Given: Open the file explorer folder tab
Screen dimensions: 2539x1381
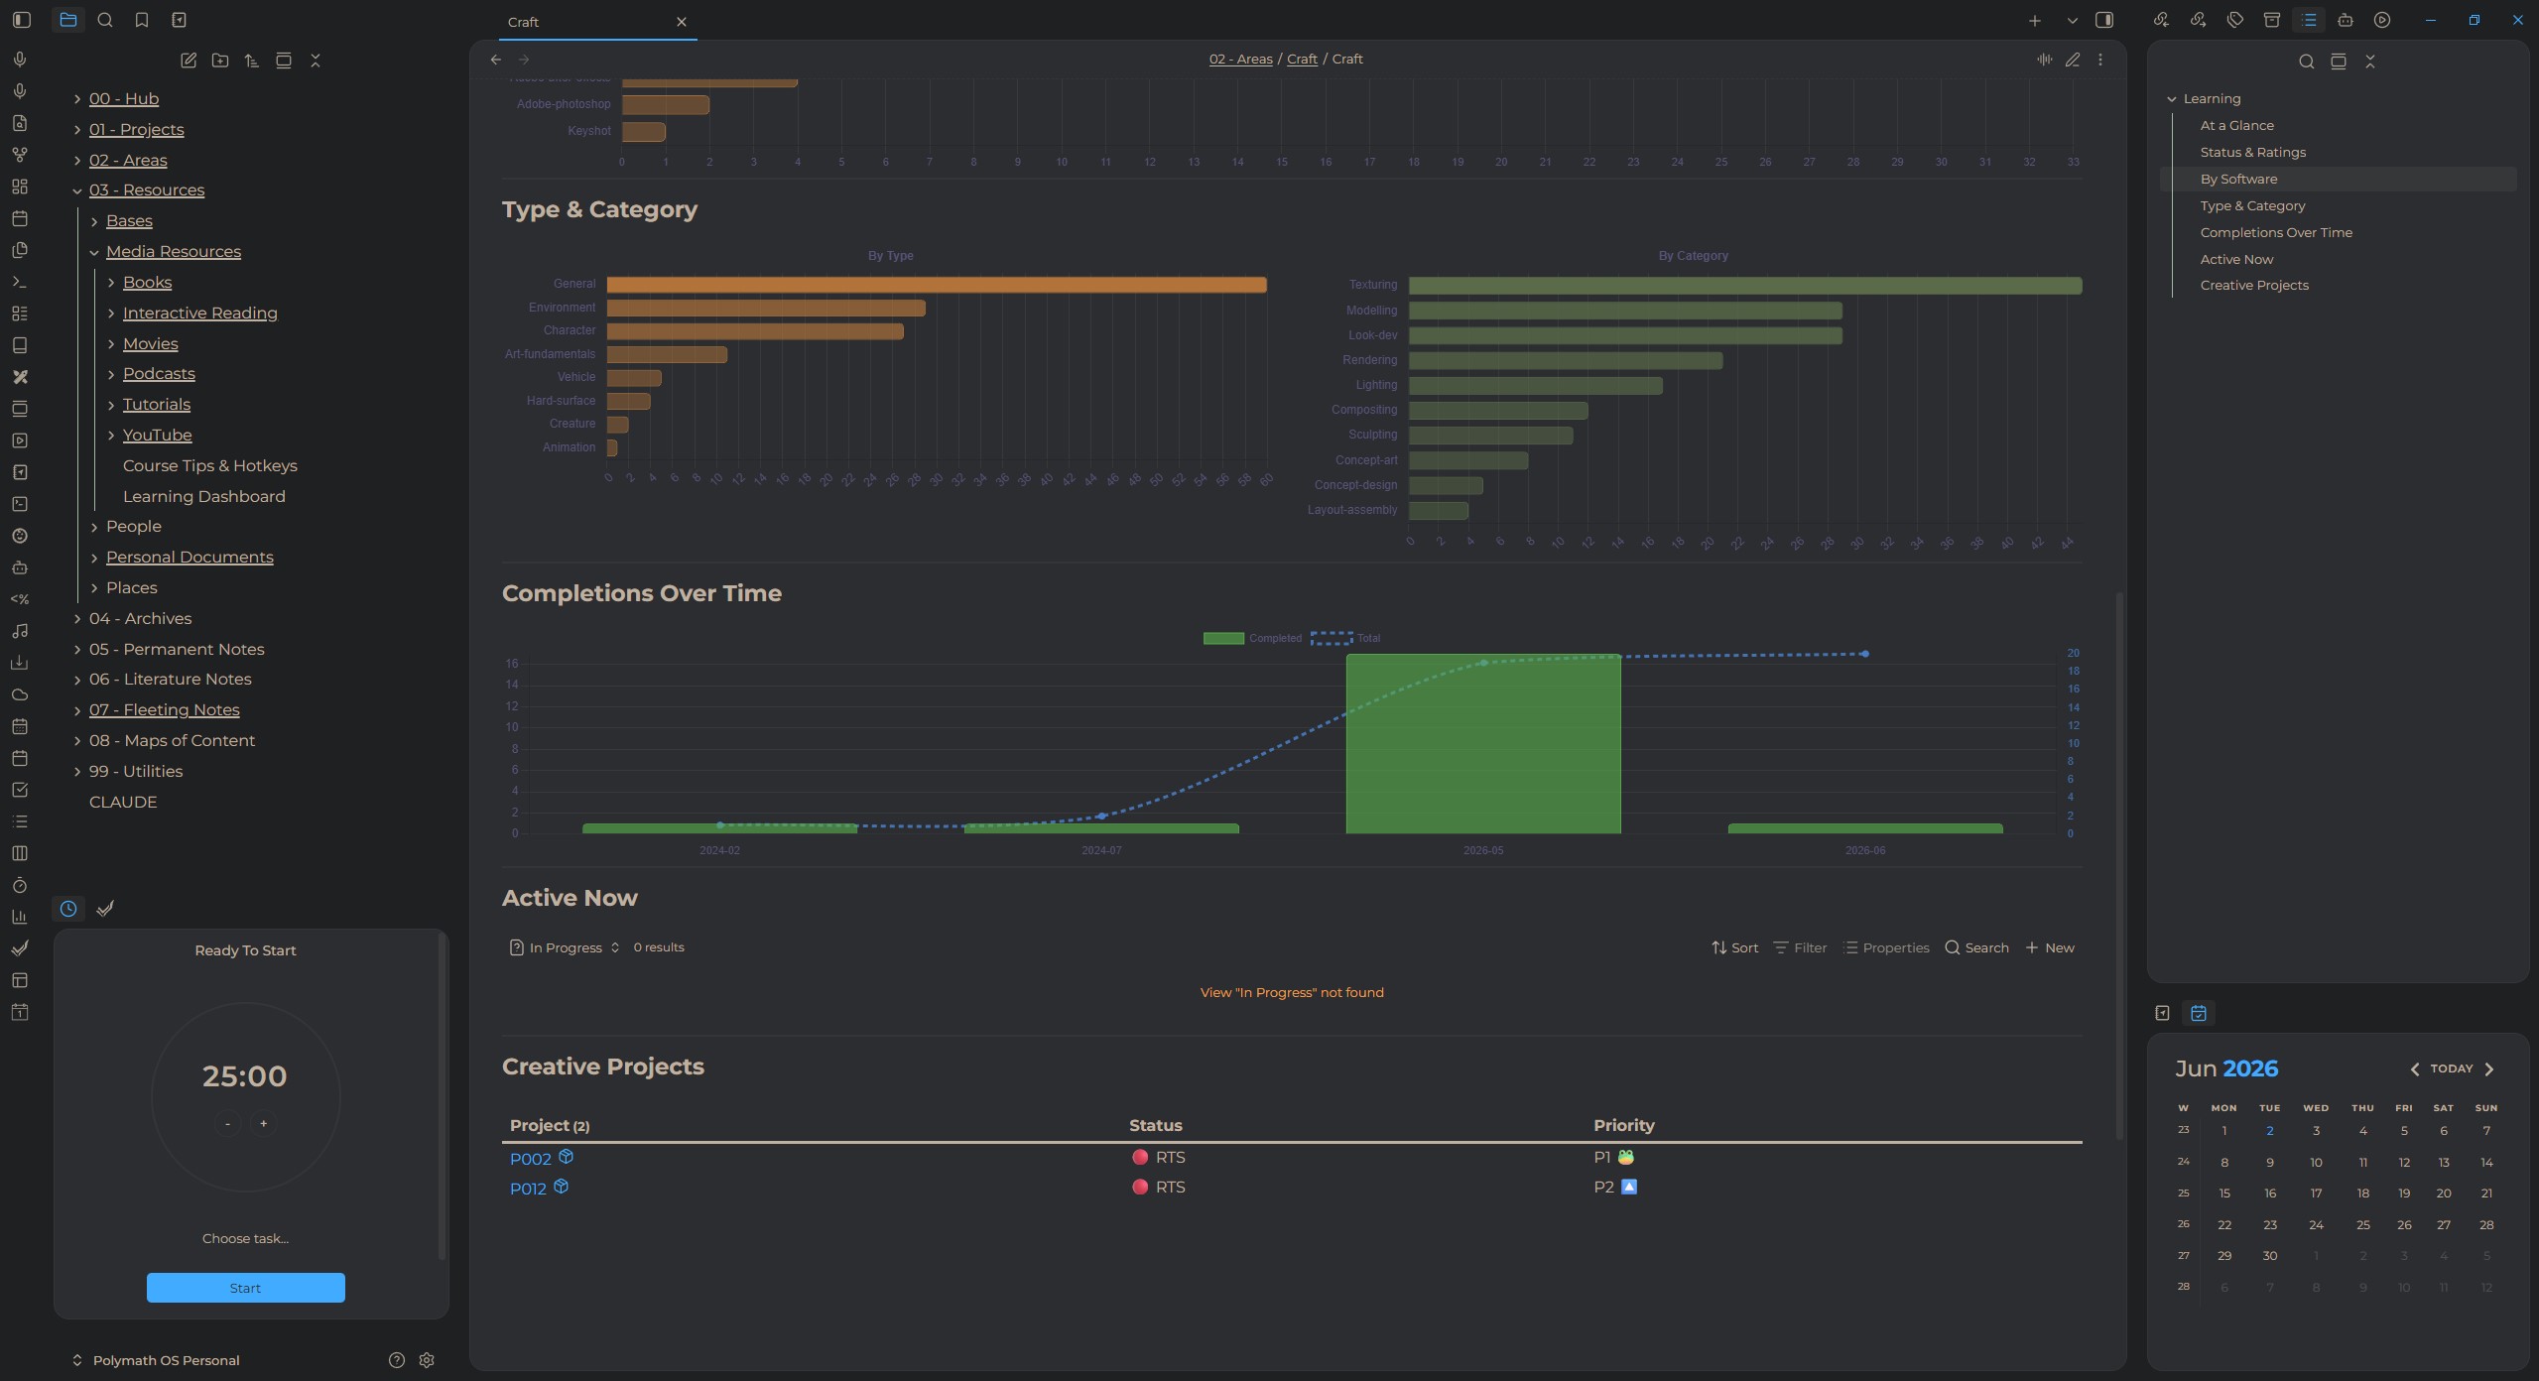Looking at the screenshot, I should (x=67, y=20).
